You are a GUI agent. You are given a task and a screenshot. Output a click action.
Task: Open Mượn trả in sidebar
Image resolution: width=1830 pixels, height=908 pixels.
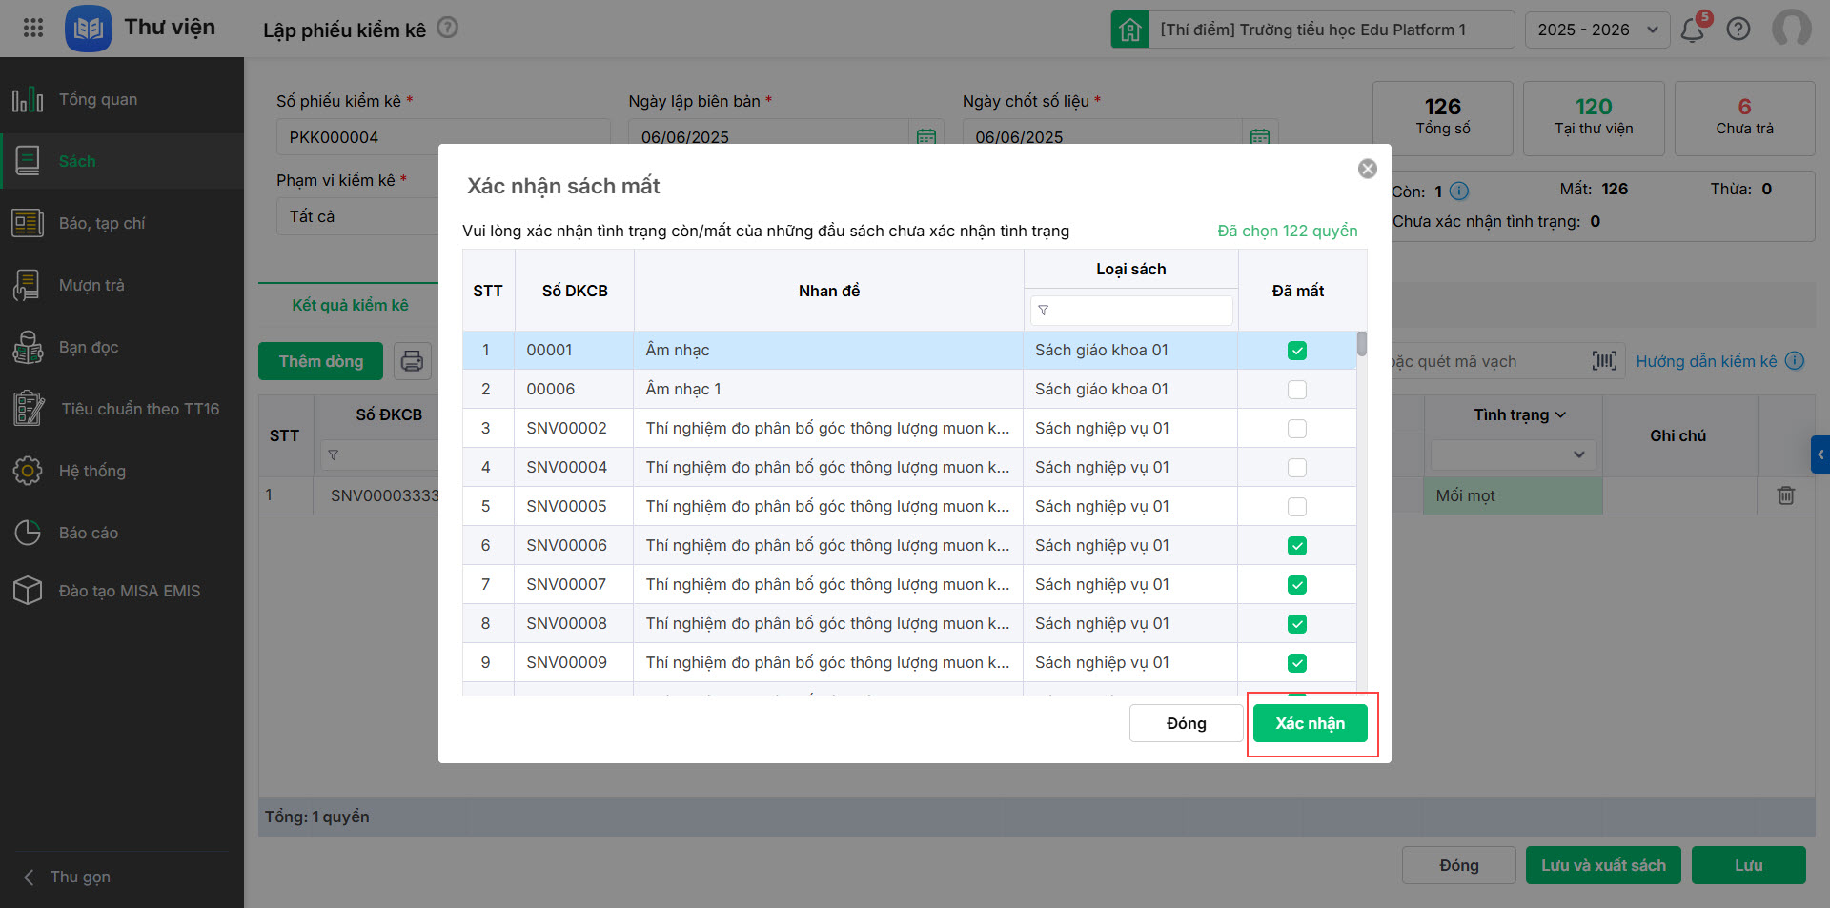pos(122,285)
